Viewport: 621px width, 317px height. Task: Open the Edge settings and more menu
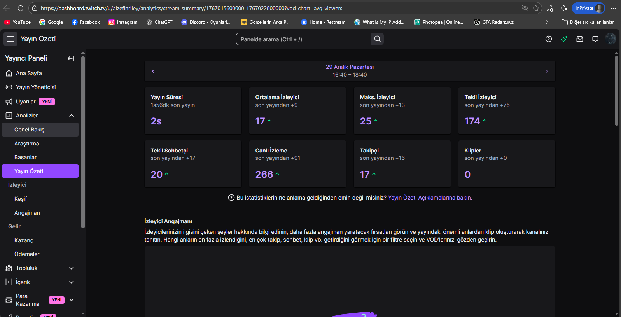(613, 8)
